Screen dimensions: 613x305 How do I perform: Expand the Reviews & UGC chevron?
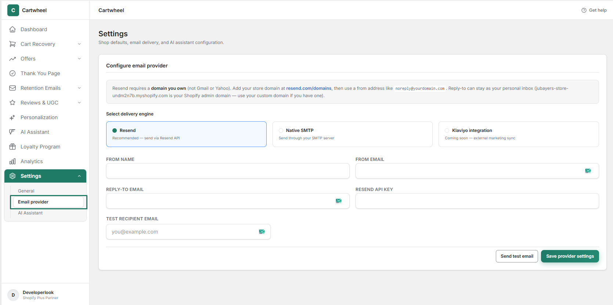point(79,103)
